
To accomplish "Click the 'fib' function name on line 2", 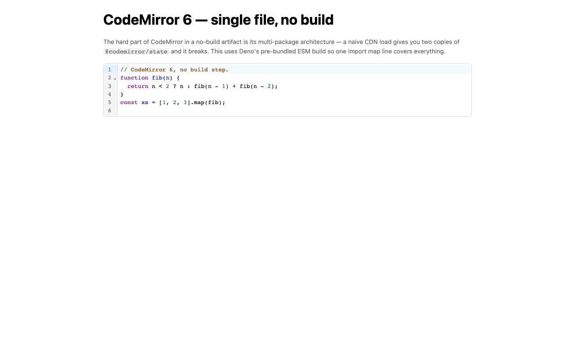I will [157, 78].
